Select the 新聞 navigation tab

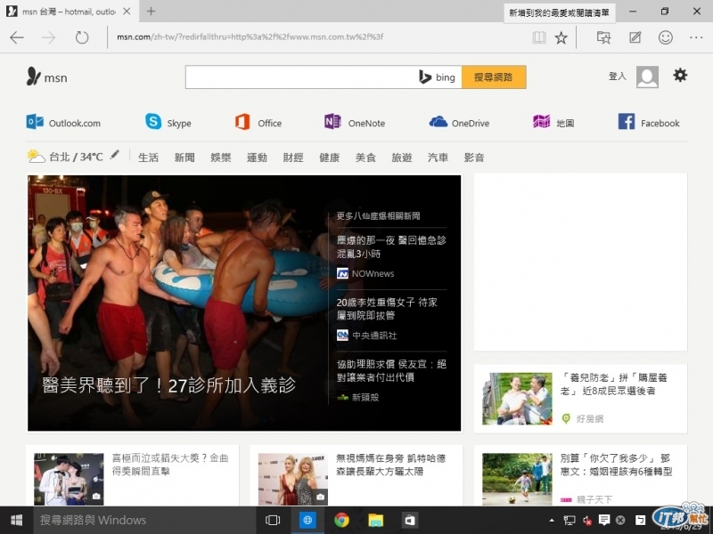(x=184, y=158)
